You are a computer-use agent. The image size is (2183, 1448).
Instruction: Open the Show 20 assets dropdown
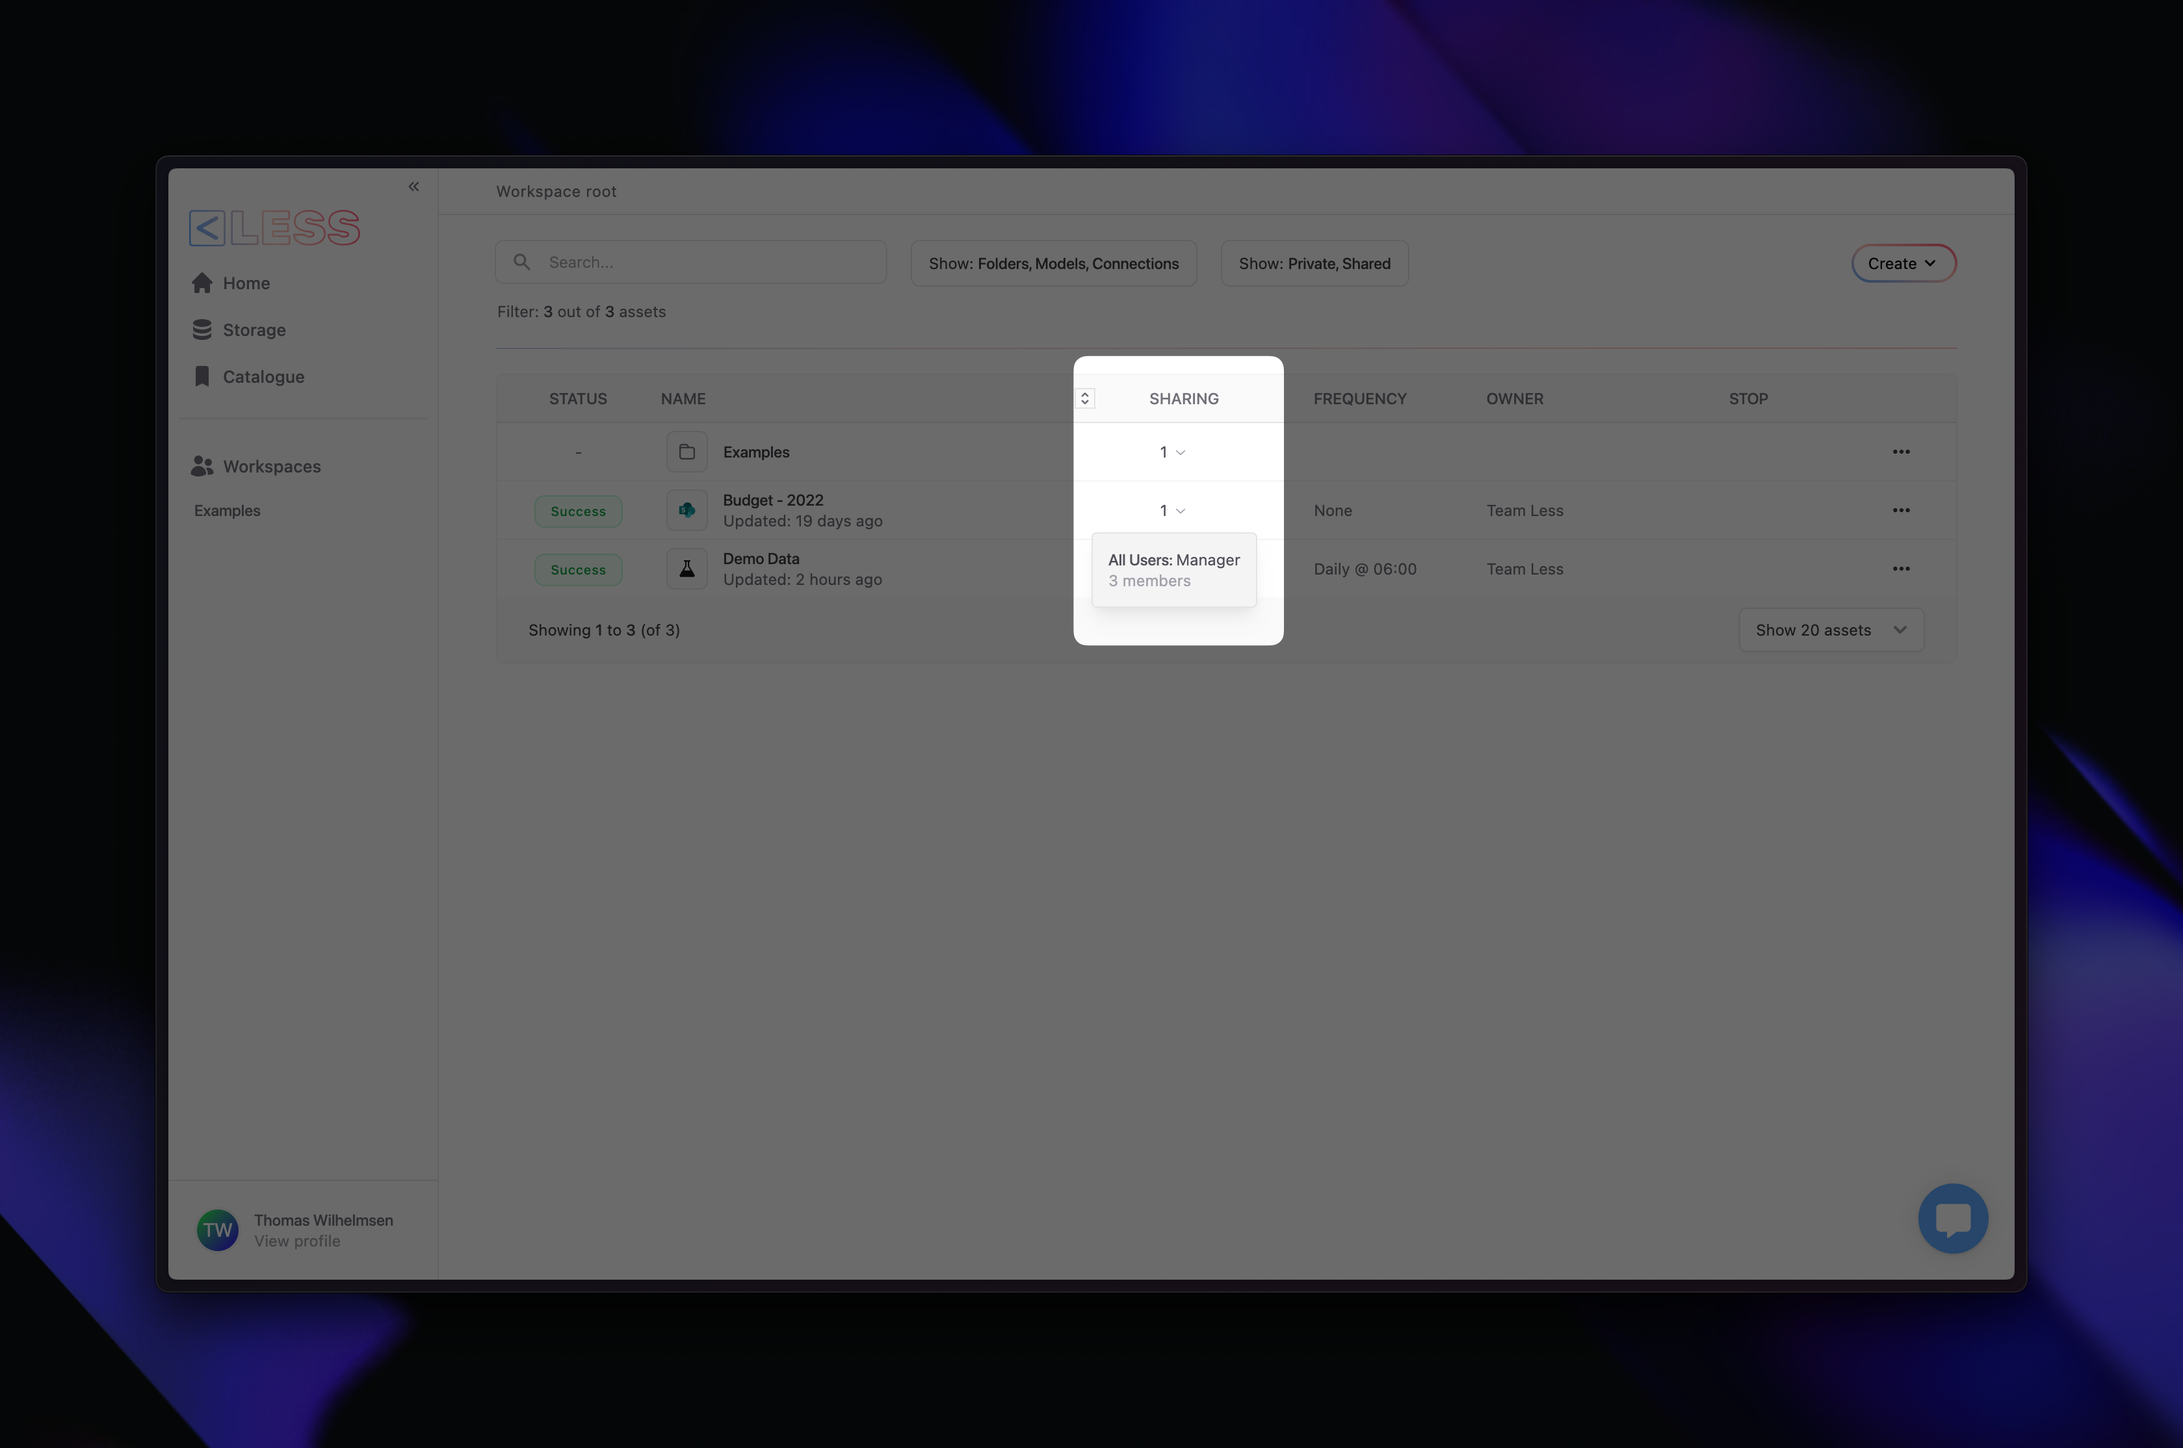[x=1830, y=630]
